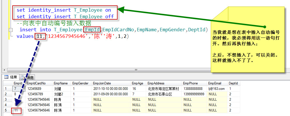Viewport: 290px width, 116px height.
Task: Select result row number 1 header
Action: [x=8, y=89]
